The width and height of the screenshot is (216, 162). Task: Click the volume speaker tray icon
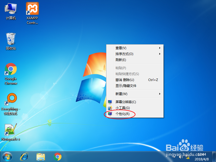point(181,157)
